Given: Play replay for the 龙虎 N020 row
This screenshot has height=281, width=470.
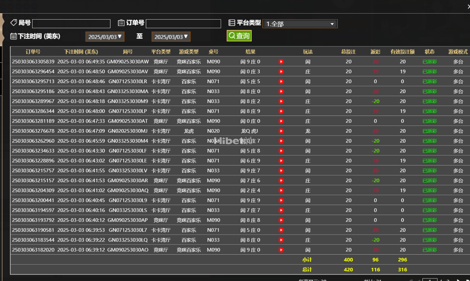Looking at the screenshot, I should 281,131.
